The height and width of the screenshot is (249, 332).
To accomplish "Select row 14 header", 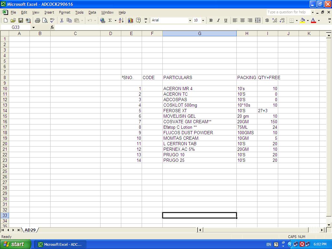I will [5, 111].
